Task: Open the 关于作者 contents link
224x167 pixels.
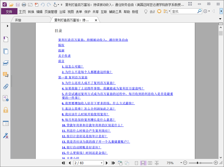Action: (x=64, y=56)
